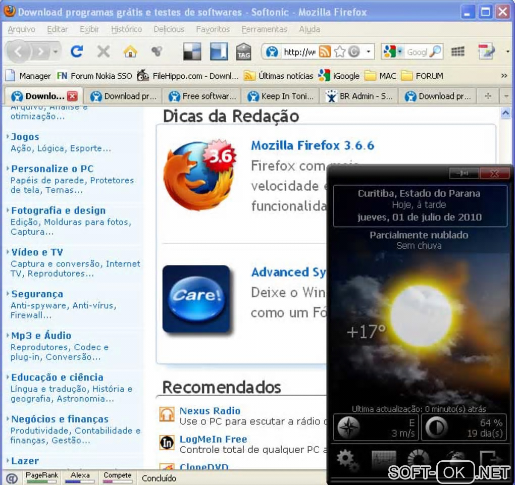515x485 pixels.
Task: Open the Últimas notícias feed bookmark
Action: (278, 76)
